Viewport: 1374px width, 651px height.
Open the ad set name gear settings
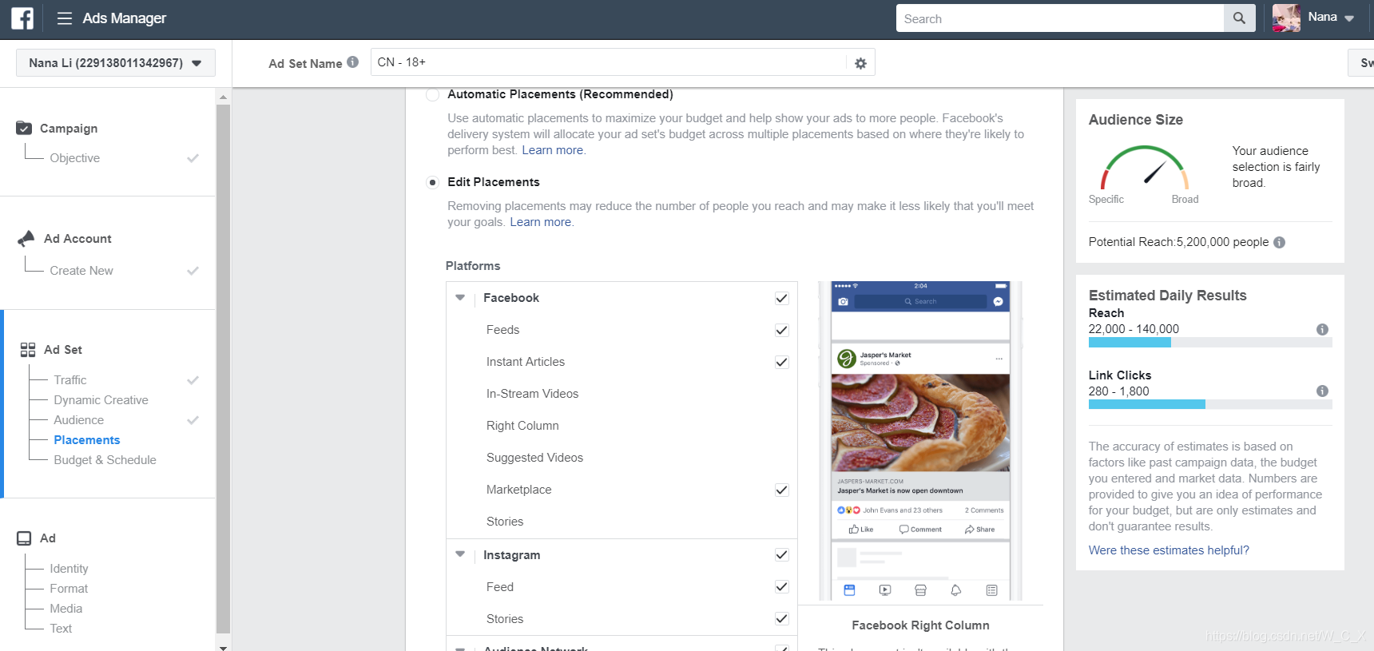coord(860,63)
